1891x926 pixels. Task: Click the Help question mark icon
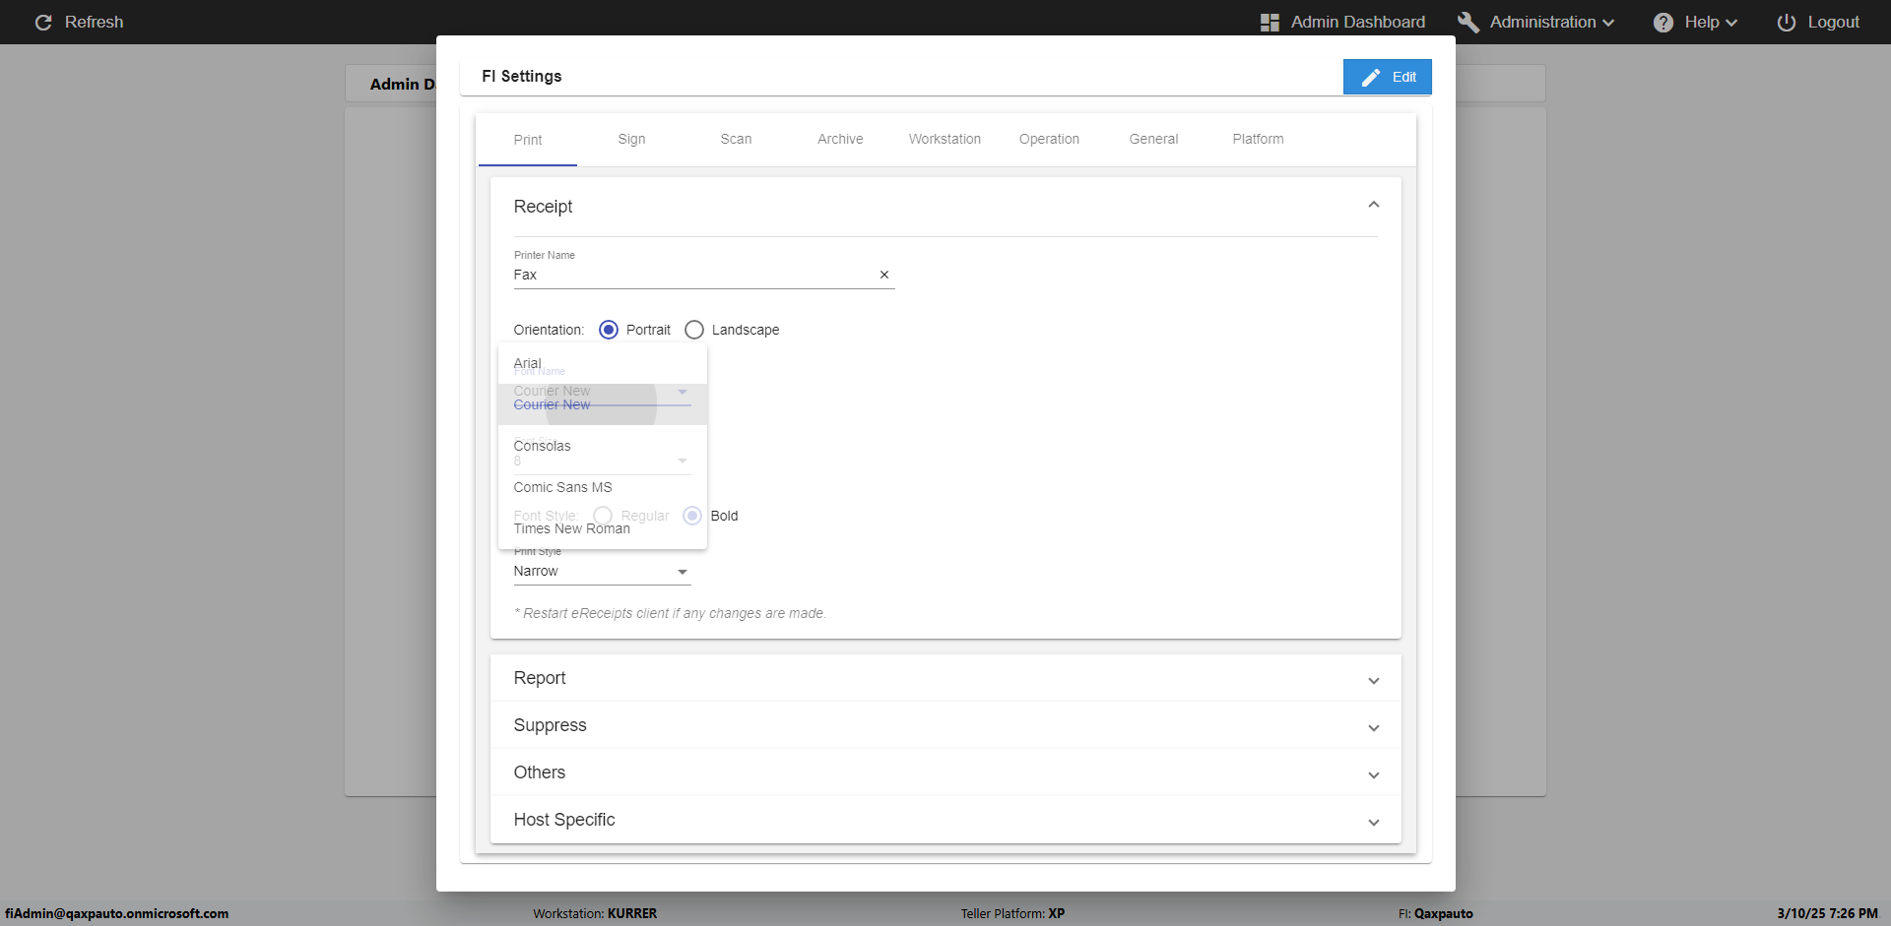pos(1663,22)
